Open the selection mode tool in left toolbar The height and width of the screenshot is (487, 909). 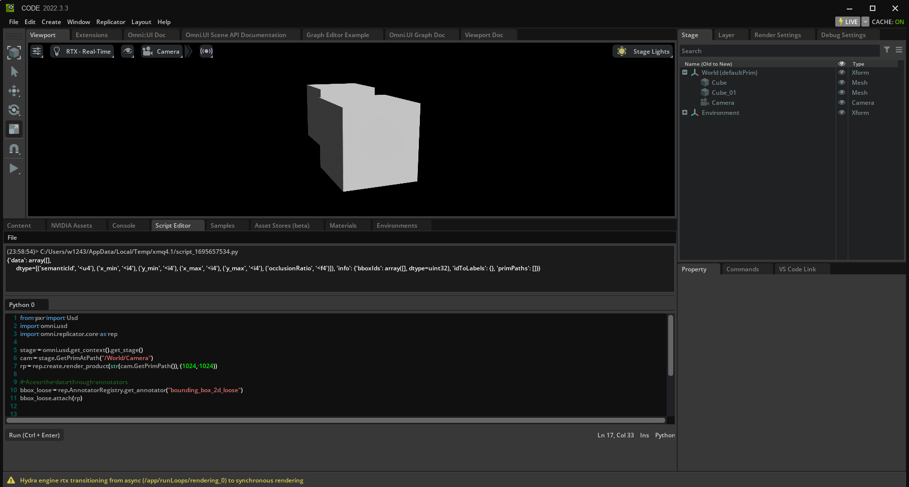pyautogui.click(x=14, y=53)
